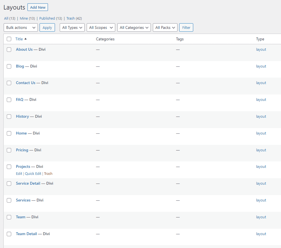Open the Bulk actions dropdown
281x248 pixels.
(20, 27)
